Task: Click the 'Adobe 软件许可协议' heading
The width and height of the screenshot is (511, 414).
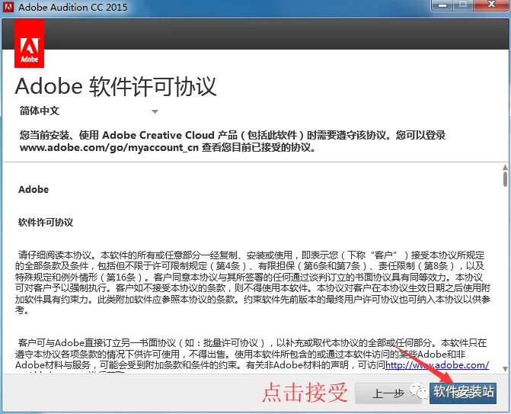Action: tap(116, 87)
